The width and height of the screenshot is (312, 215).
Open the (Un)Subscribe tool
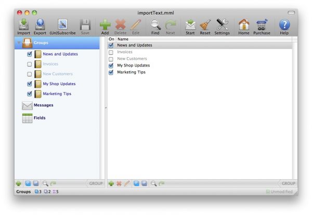[62, 24]
